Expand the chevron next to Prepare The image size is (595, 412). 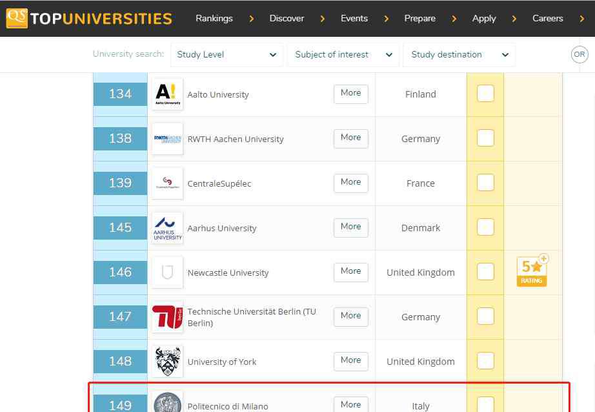tap(454, 19)
